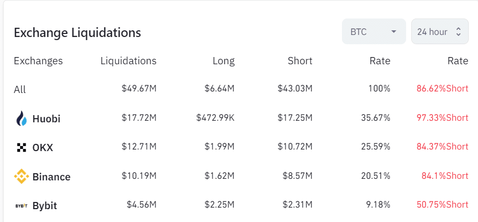This screenshot has width=478, height=222.
Task: Sort by Short column header
Action: click(x=300, y=61)
